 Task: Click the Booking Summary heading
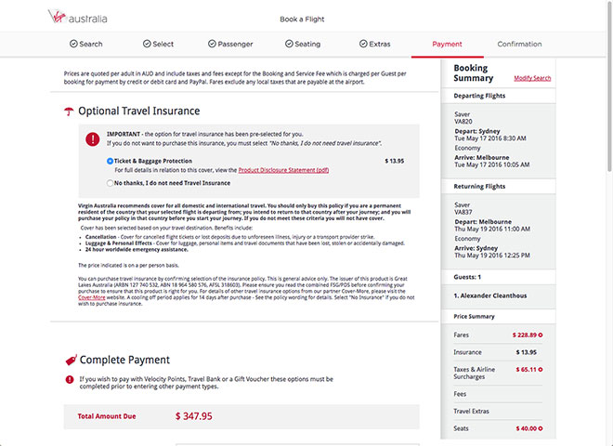click(474, 73)
